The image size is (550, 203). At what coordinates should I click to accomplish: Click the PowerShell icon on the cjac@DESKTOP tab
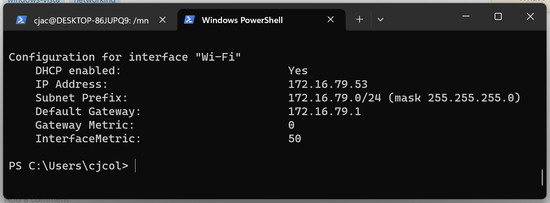point(21,20)
